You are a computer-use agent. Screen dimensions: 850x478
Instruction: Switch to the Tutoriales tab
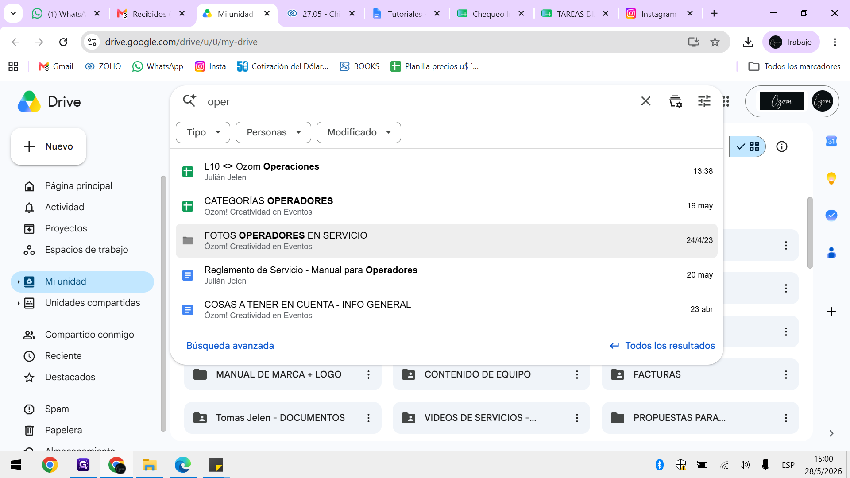(x=406, y=14)
